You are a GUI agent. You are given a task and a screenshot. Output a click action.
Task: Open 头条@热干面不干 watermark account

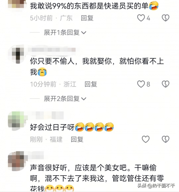click(156, 186)
